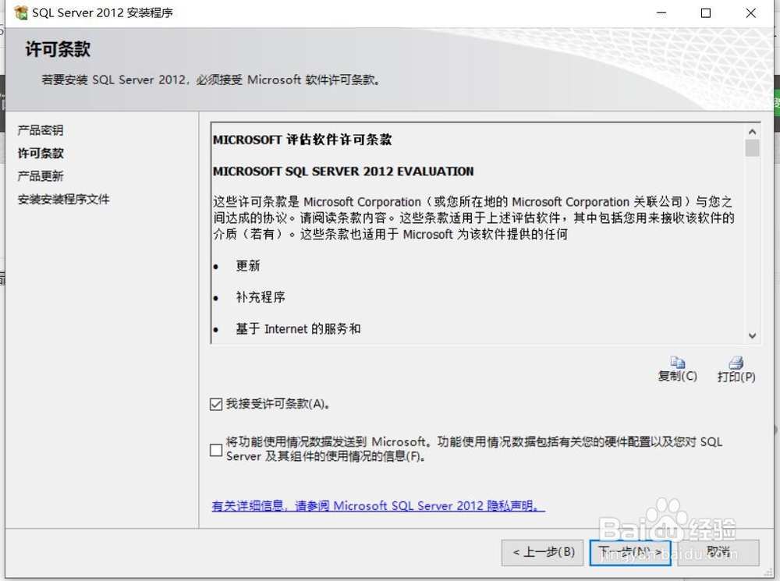The height and width of the screenshot is (581, 780).
Task: Click the text MICROSOFT SQL SERVER 2012 EVALUATION
Action: pos(343,171)
